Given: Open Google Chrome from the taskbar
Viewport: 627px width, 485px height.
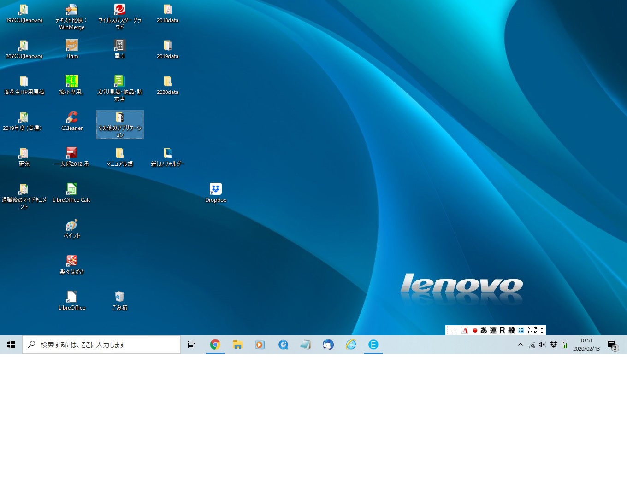Looking at the screenshot, I should (215, 345).
